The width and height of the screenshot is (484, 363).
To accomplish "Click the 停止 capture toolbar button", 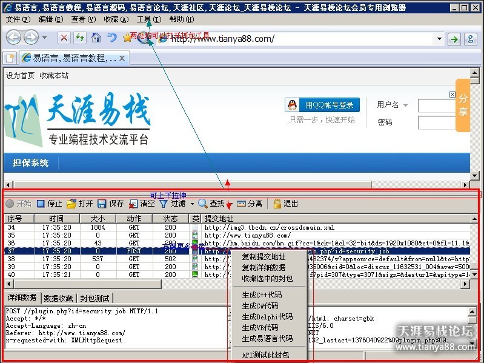I will click(x=50, y=204).
